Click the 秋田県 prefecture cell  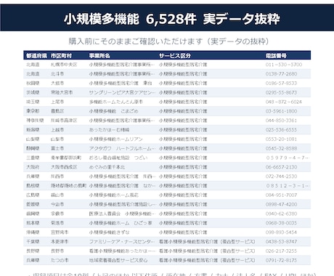click(33, 83)
